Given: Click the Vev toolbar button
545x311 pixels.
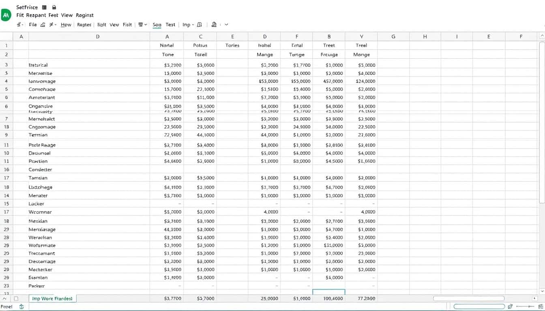Looking at the screenshot, I should (114, 25).
